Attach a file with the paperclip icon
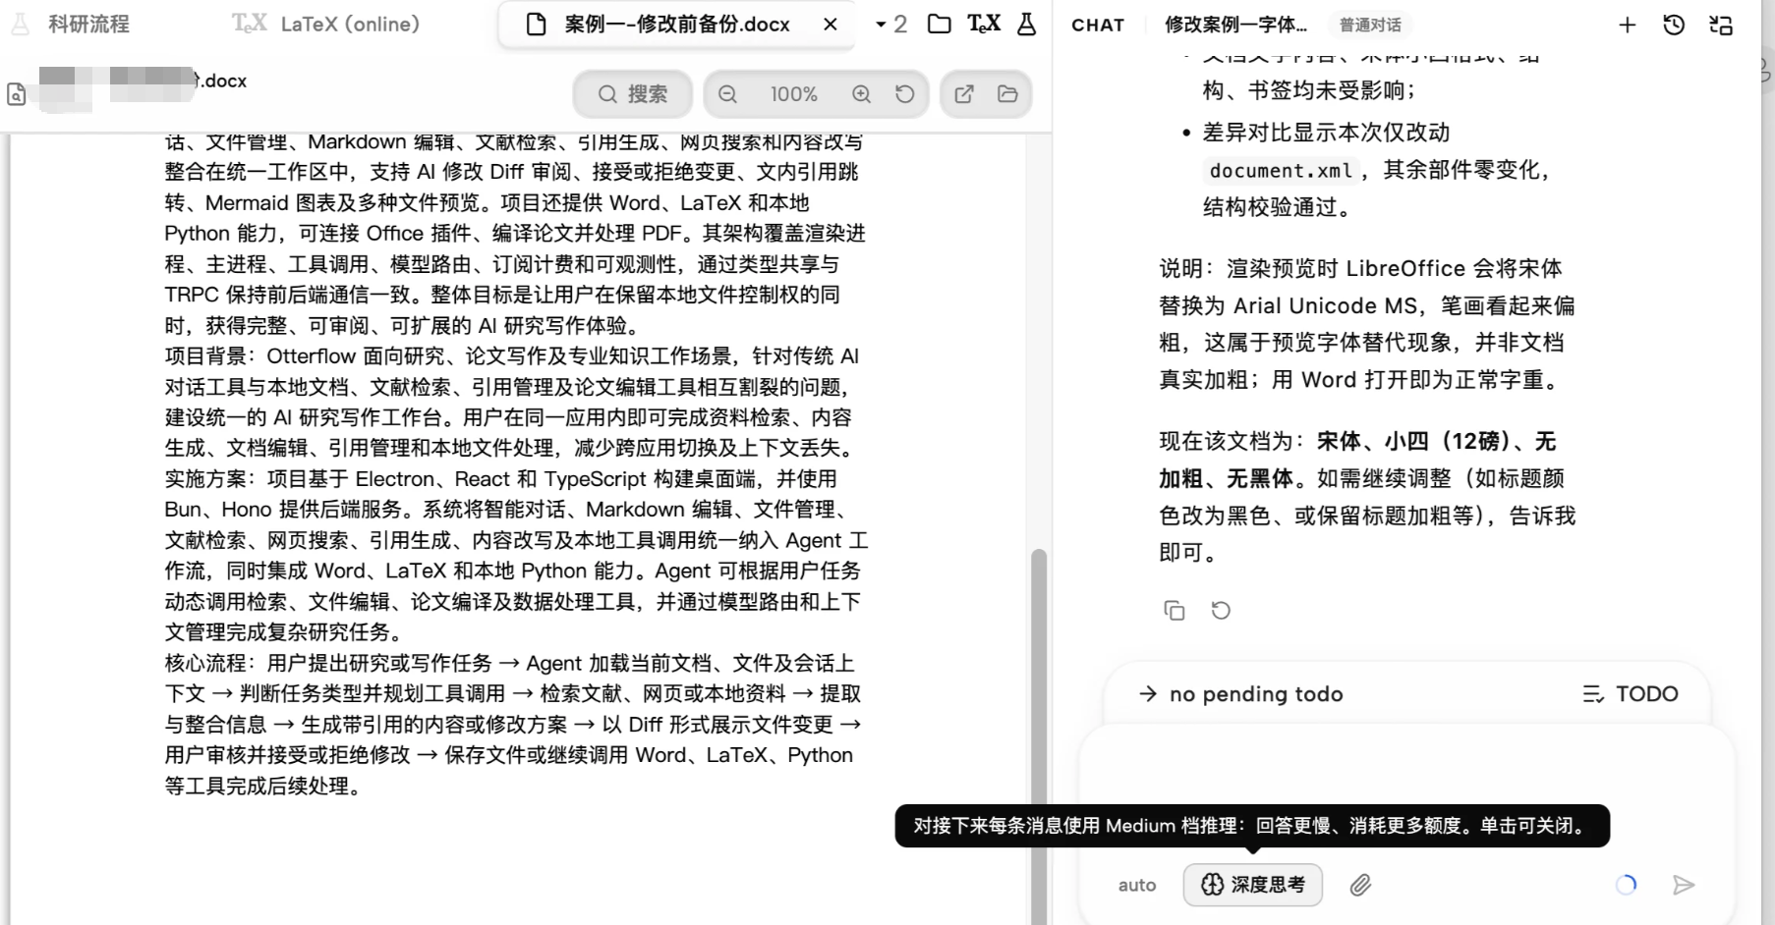 (1360, 886)
